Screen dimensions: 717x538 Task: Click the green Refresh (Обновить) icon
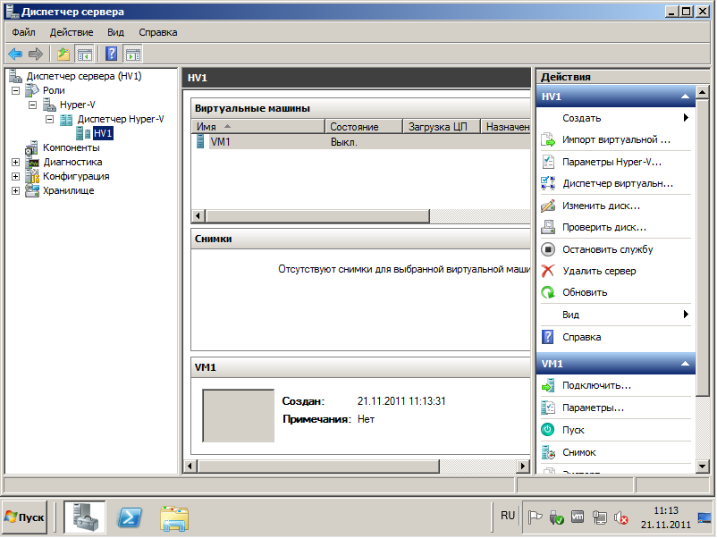(548, 292)
